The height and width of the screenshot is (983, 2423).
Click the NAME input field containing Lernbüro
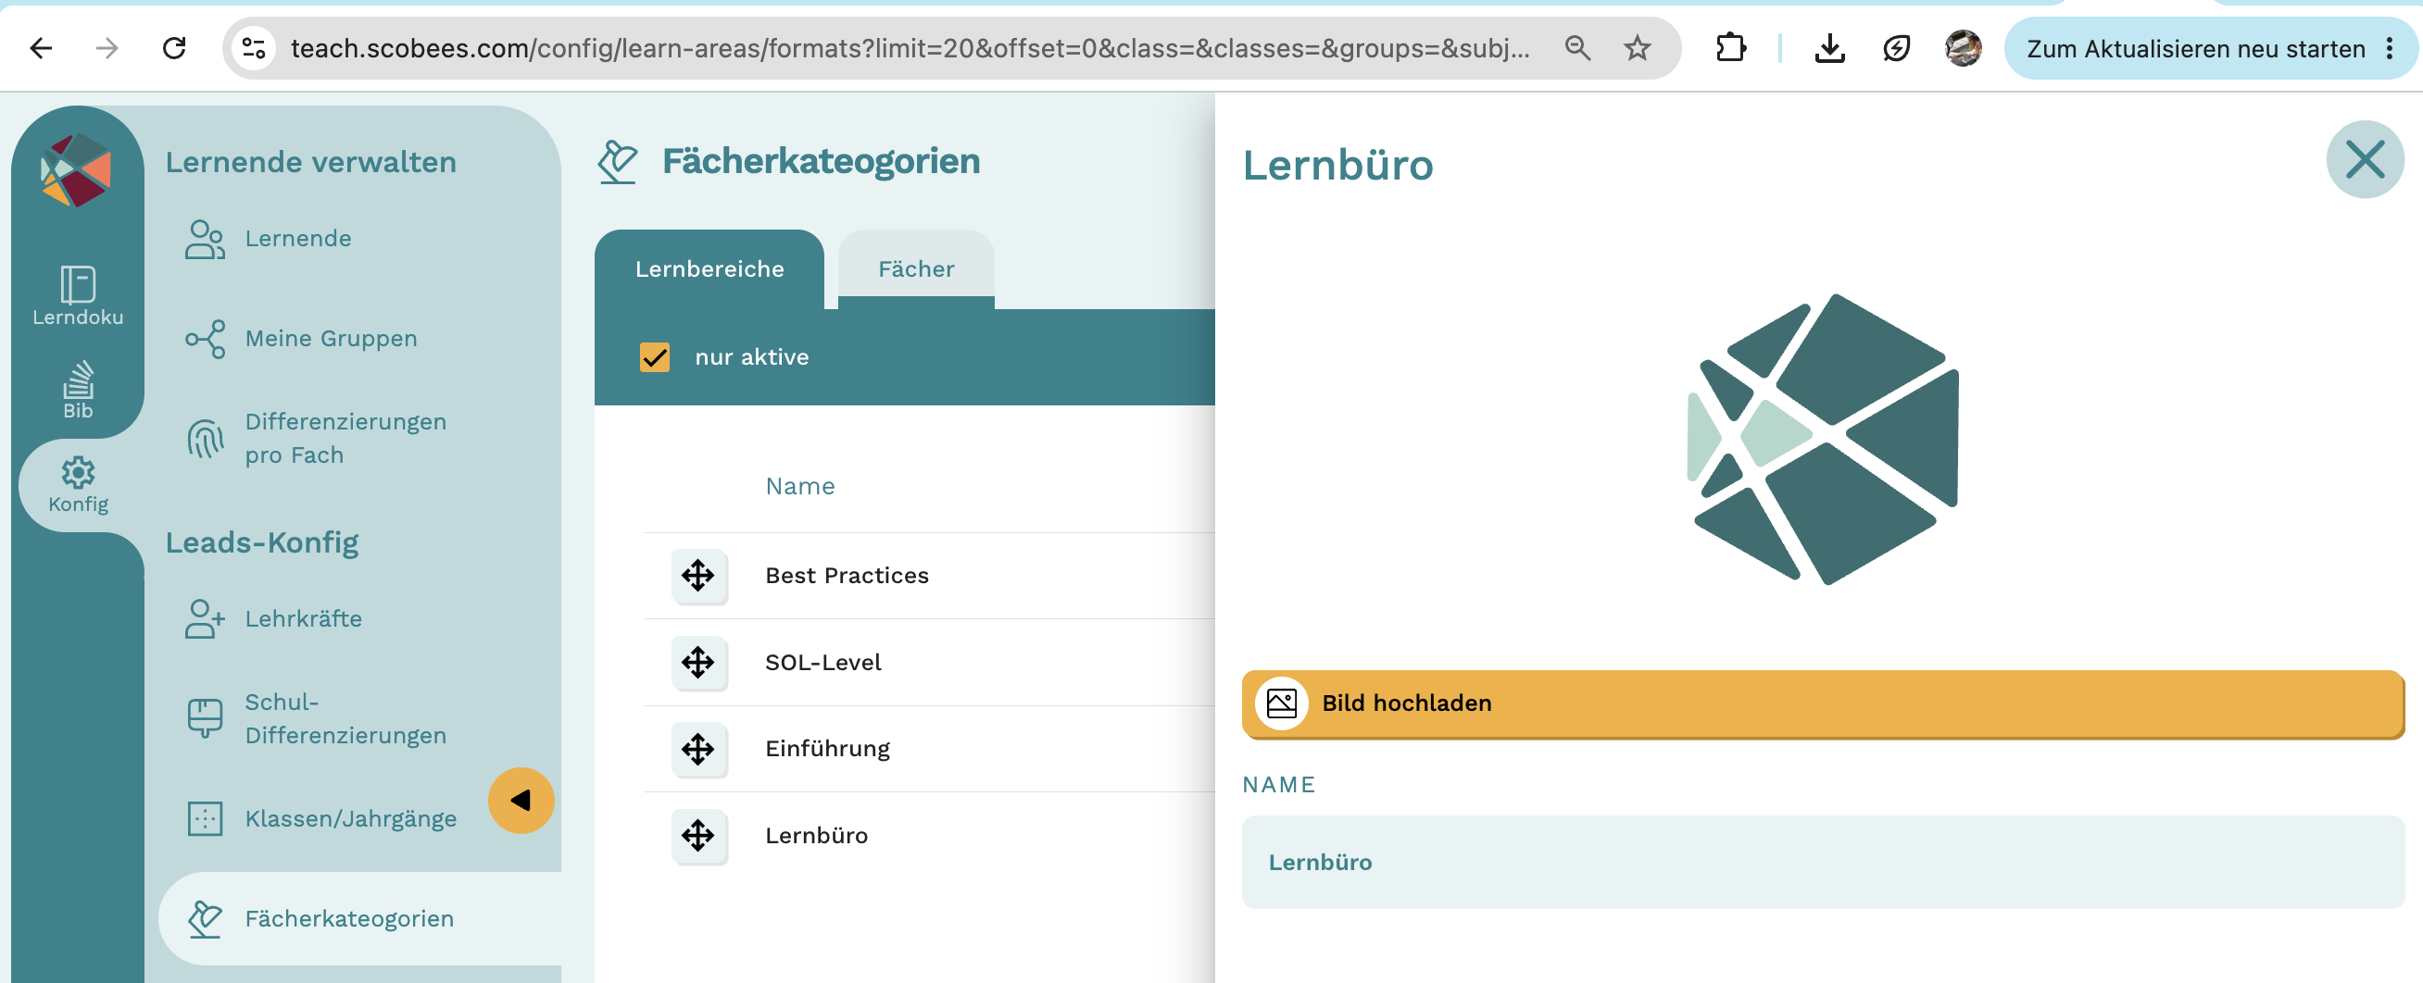tap(1823, 863)
